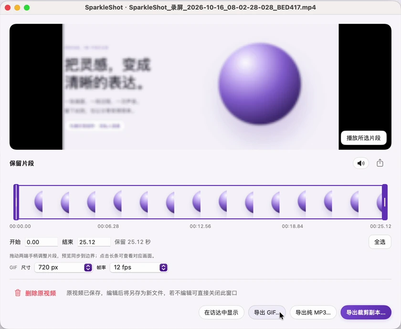
Task: Minimize the window with the yellow button
Action: (17, 8)
